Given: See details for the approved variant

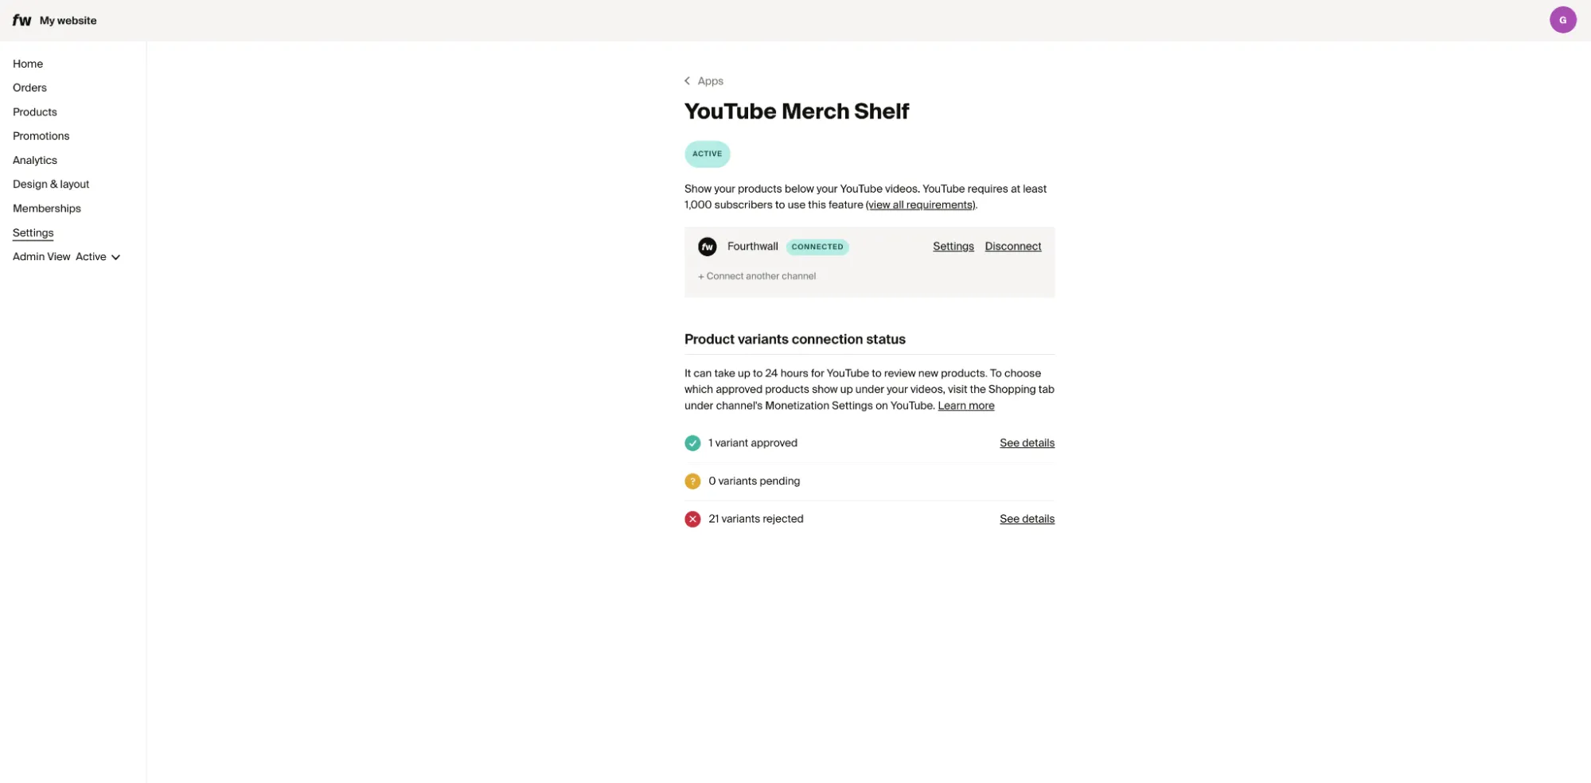Looking at the screenshot, I should (1026, 442).
